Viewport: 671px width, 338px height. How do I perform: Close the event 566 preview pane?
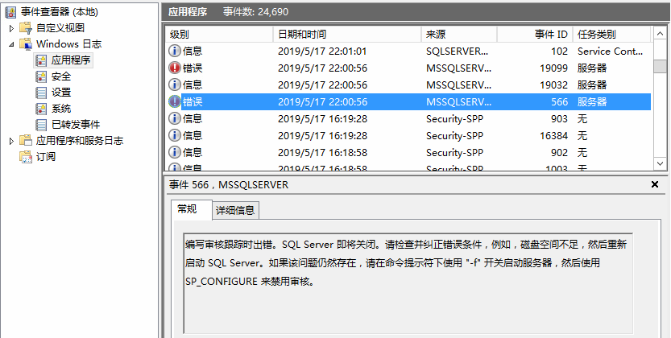pyautogui.click(x=655, y=184)
